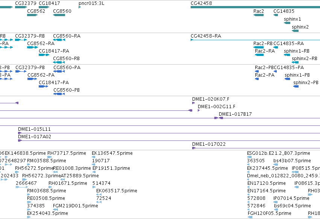Viewport: 320px width, 219px height.
Task: Click the sphinx1-PB label
Action: point(297,75)
